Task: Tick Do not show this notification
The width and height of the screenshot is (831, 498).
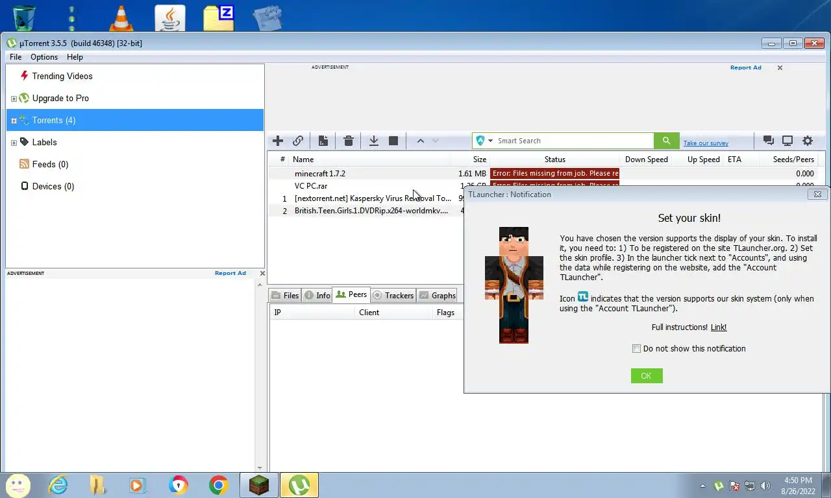Action: [x=636, y=349]
